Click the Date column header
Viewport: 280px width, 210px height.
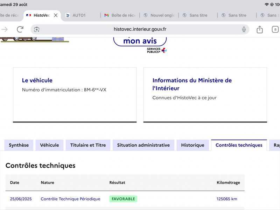pyautogui.click(x=15, y=182)
